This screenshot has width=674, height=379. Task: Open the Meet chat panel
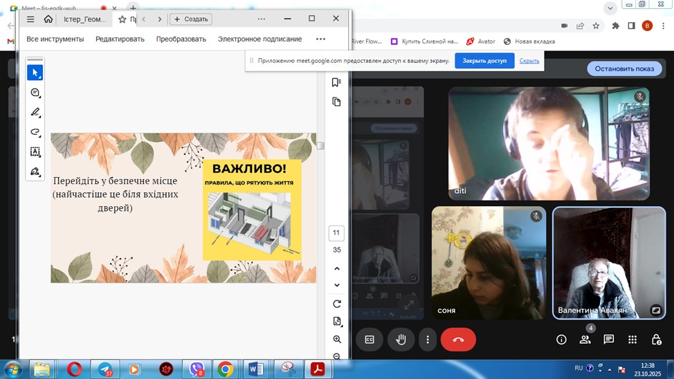click(608, 339)
